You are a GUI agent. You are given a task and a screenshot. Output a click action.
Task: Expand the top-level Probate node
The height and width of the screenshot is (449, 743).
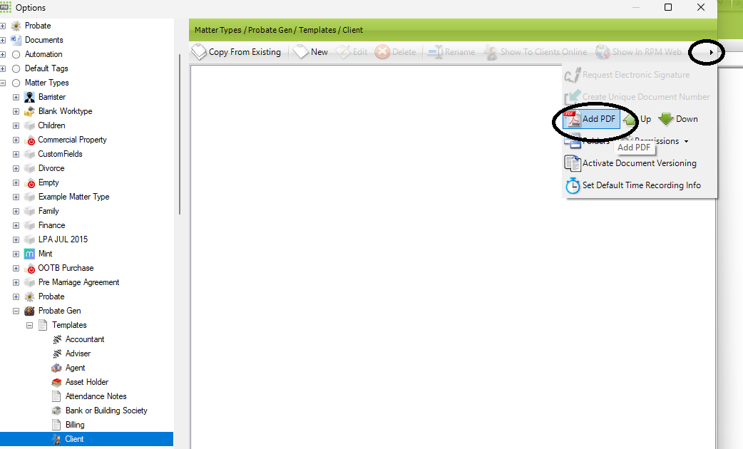point(3,26)
